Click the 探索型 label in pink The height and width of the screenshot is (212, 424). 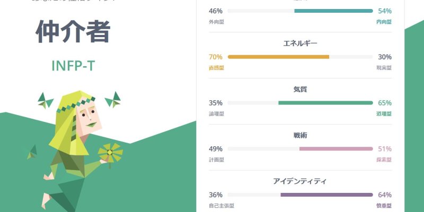pos(384,160)
